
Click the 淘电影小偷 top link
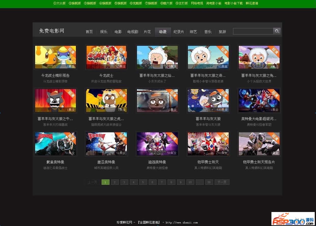tap(214, 3)
